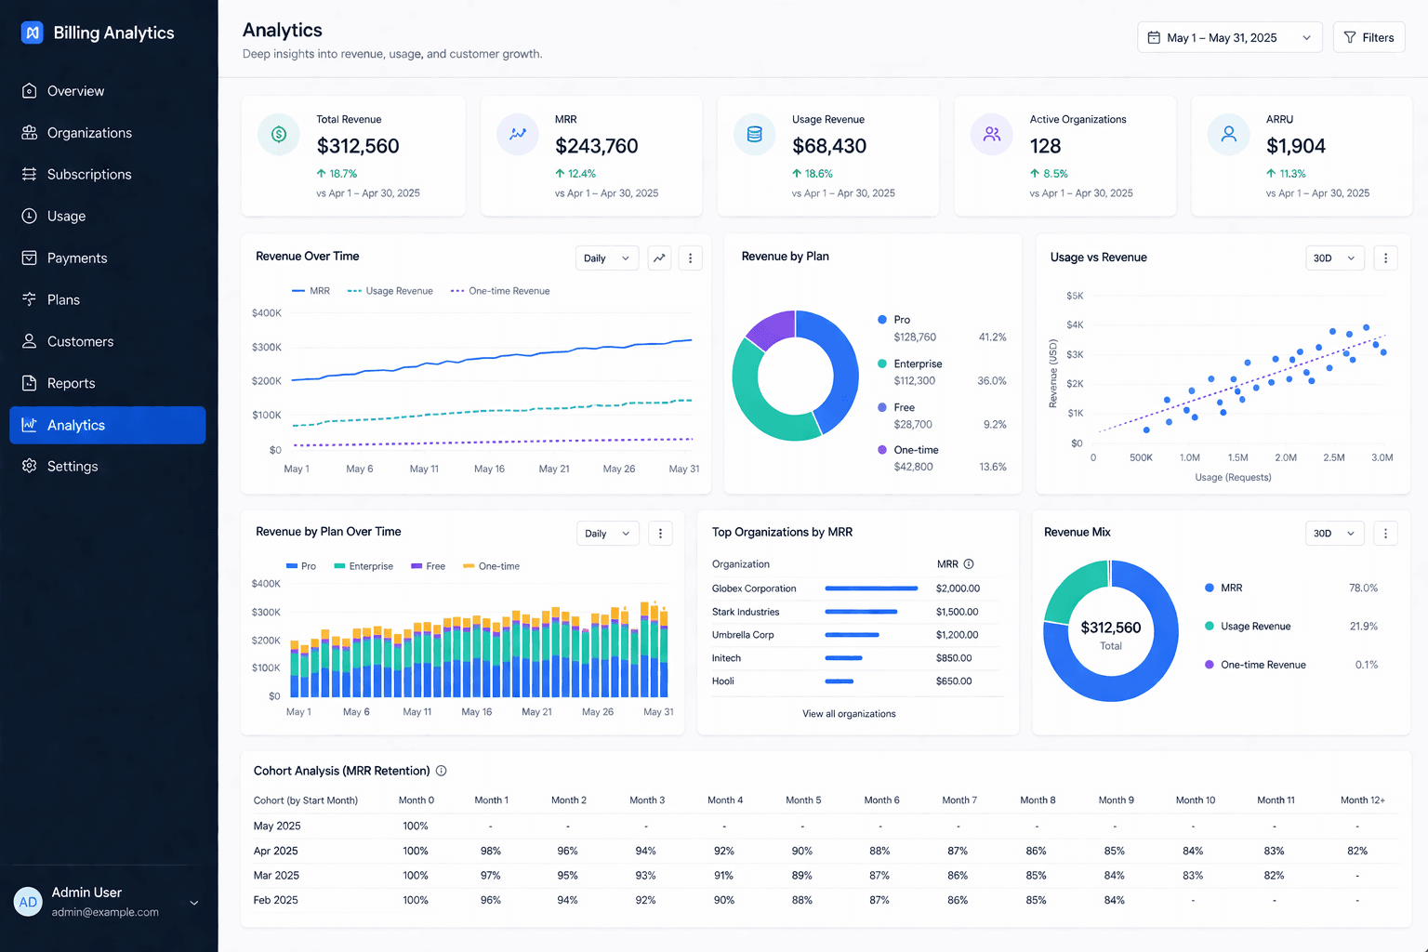The image size is (1428, 952).
Task: Open 30D dropdown in Usage vs Revenue
Action: tap(1335, 258)
